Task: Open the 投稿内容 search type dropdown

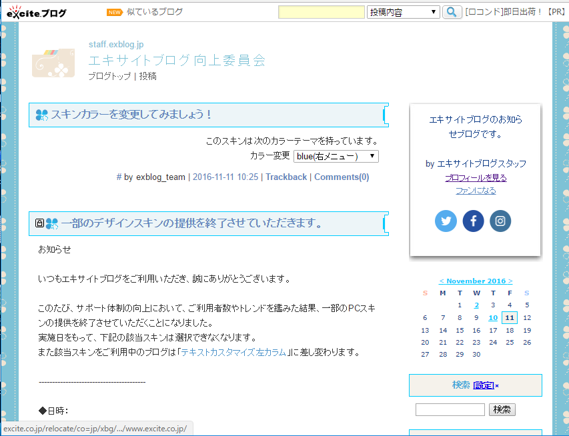Action: [x=403, y=12]
